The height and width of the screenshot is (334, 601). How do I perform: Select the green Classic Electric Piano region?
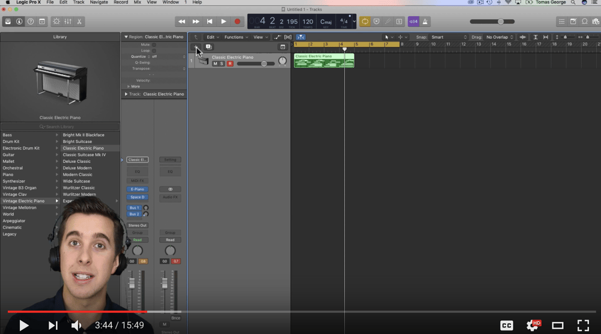coord(324,61)
